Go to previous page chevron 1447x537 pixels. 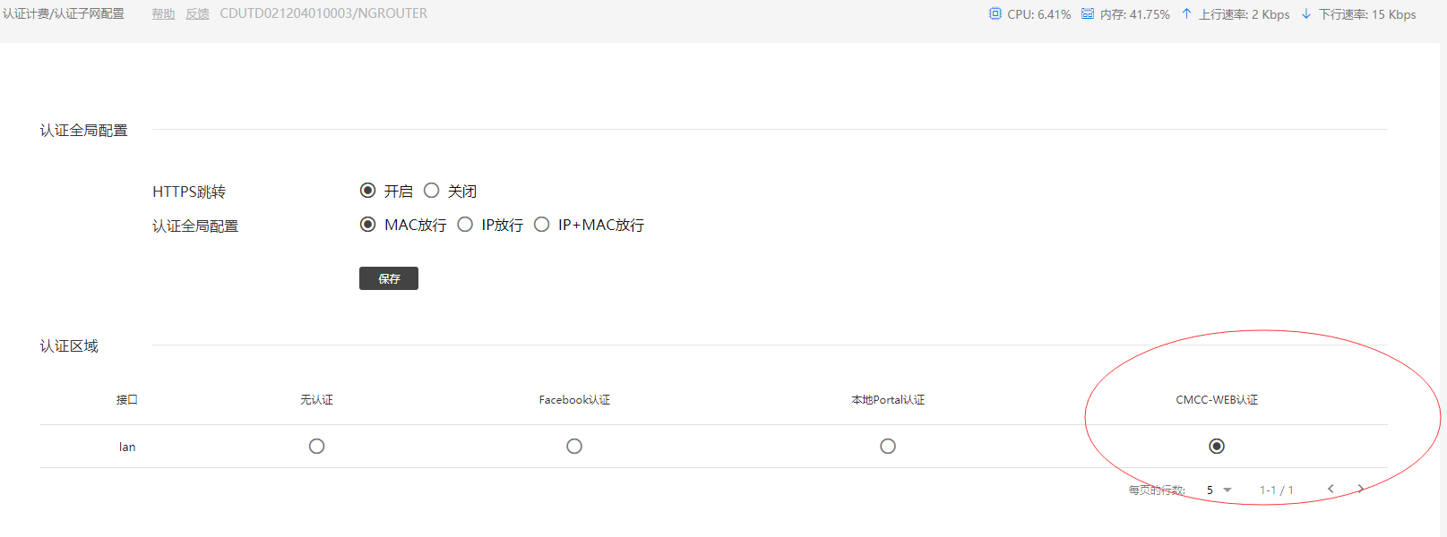[x=1331, y=489]
